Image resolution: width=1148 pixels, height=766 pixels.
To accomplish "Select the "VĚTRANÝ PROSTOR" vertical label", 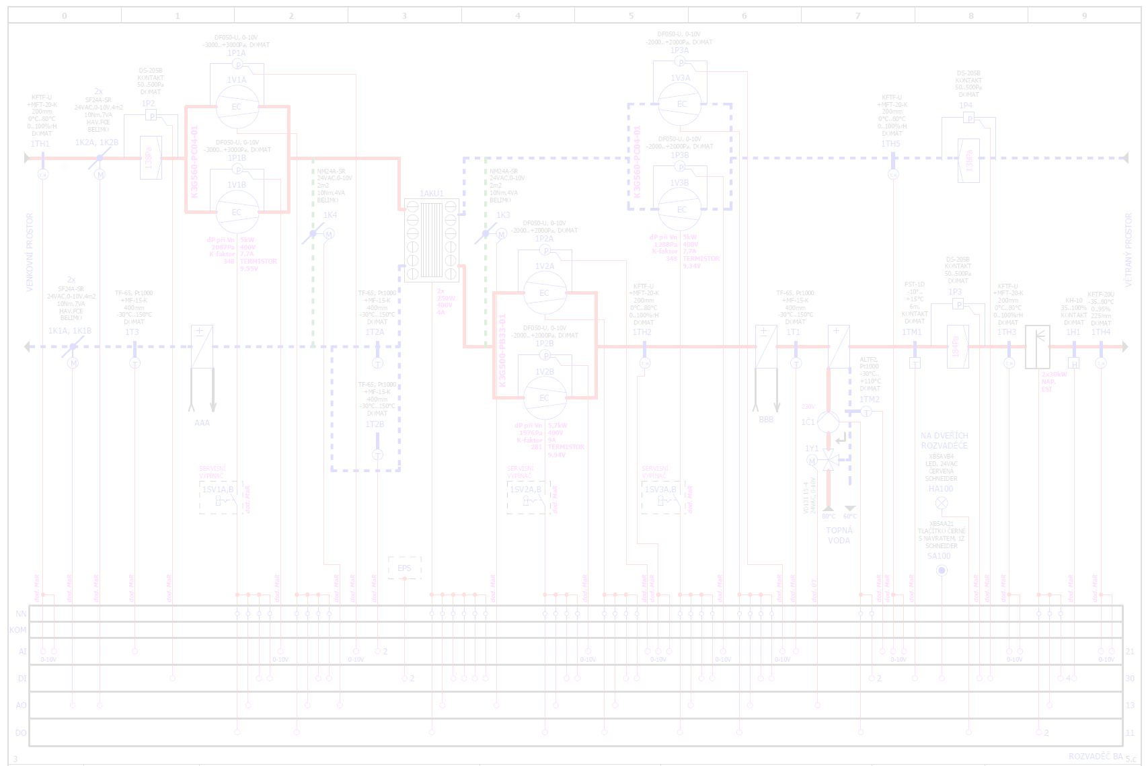I will click(x=1128, y=250).
